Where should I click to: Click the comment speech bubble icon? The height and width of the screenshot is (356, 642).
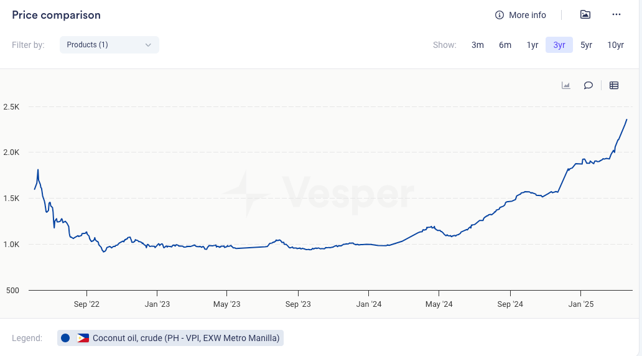(588, 85)
